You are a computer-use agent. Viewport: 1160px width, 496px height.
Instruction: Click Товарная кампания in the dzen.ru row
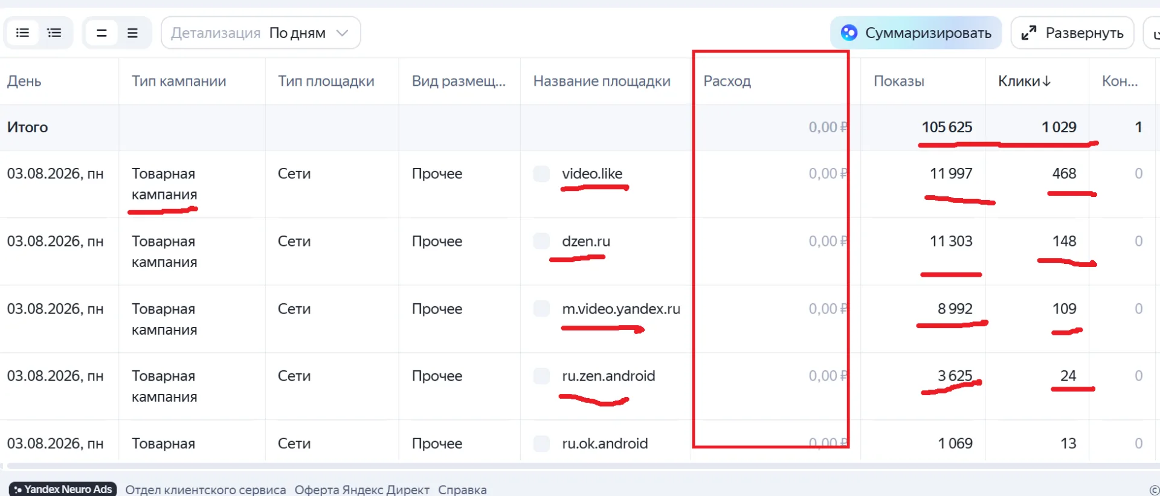(x=164, y=252)
